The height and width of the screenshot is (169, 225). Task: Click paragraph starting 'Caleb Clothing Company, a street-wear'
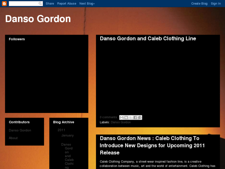pyautogui.click(x=158, y=164)
